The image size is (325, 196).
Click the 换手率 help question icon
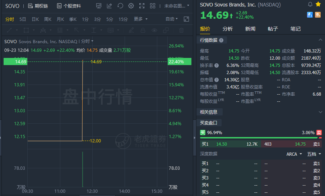coord(217,65)
